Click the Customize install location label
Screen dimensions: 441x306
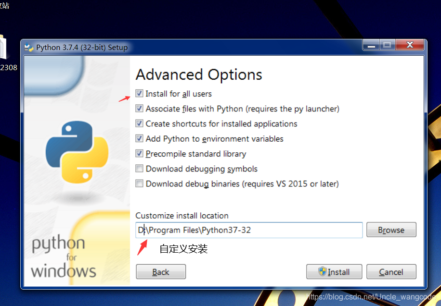182,216
